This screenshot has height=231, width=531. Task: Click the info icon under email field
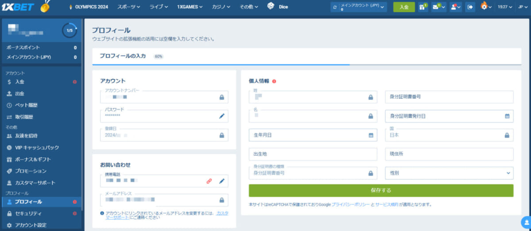pos(103,213)
